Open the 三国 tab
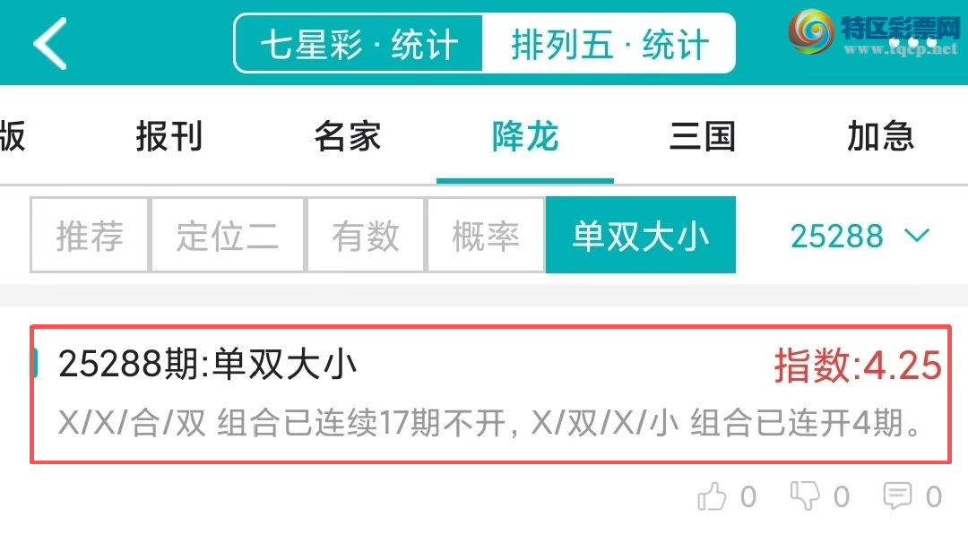The width and height of the screenshot is (968, 543). tap(703, 136)
